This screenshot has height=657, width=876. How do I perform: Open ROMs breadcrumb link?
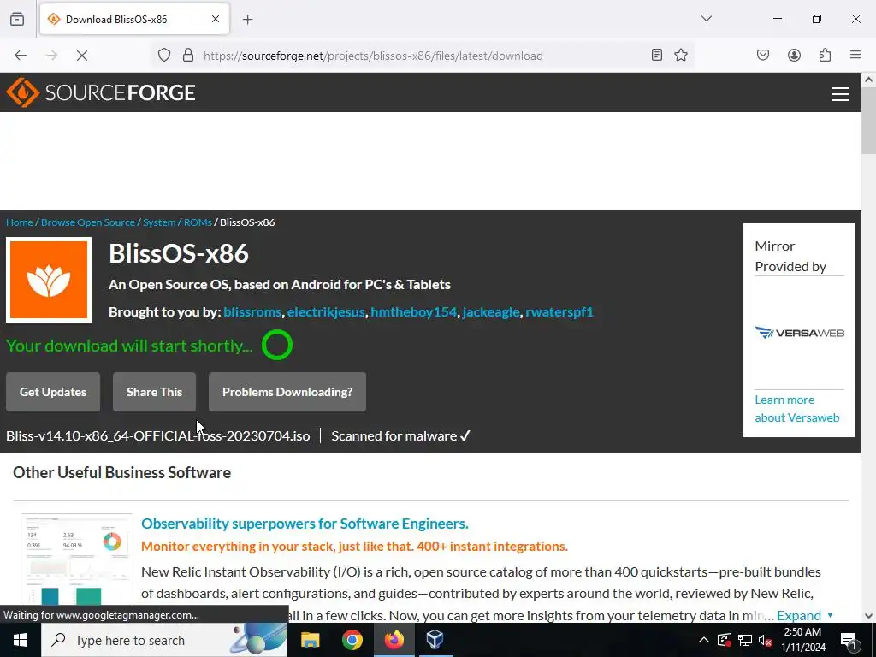pyautogui.click(x=198, y=222)
